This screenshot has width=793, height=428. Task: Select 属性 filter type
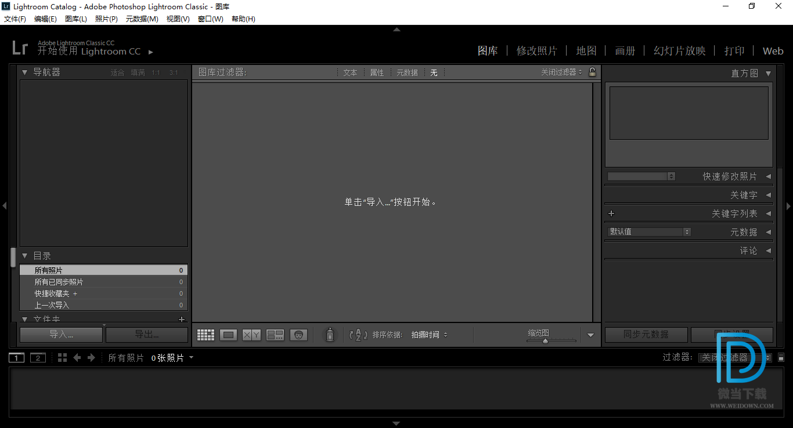(377, 72)
